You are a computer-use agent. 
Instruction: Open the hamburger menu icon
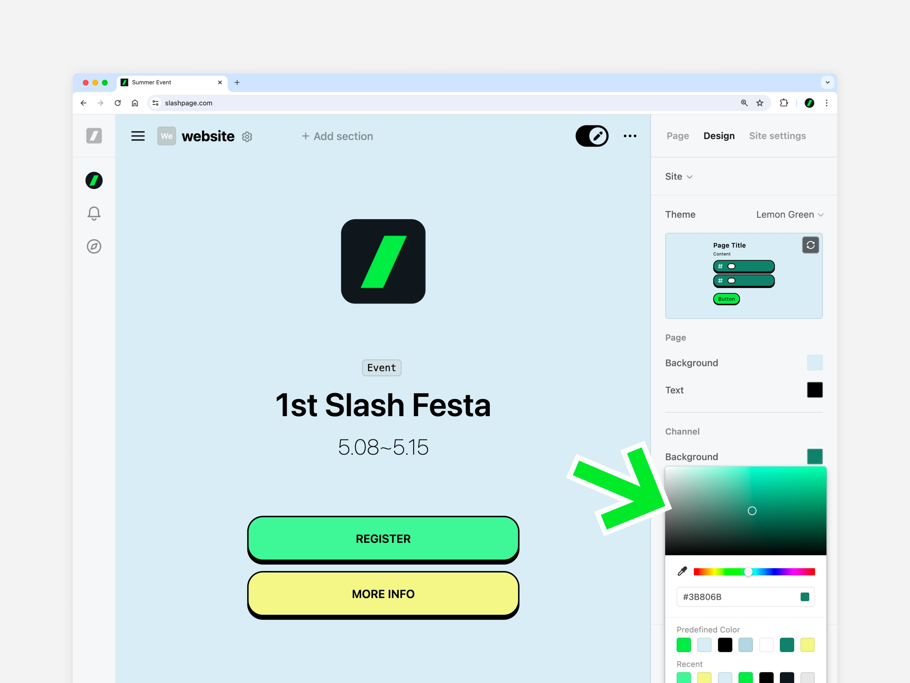(138, 136)
